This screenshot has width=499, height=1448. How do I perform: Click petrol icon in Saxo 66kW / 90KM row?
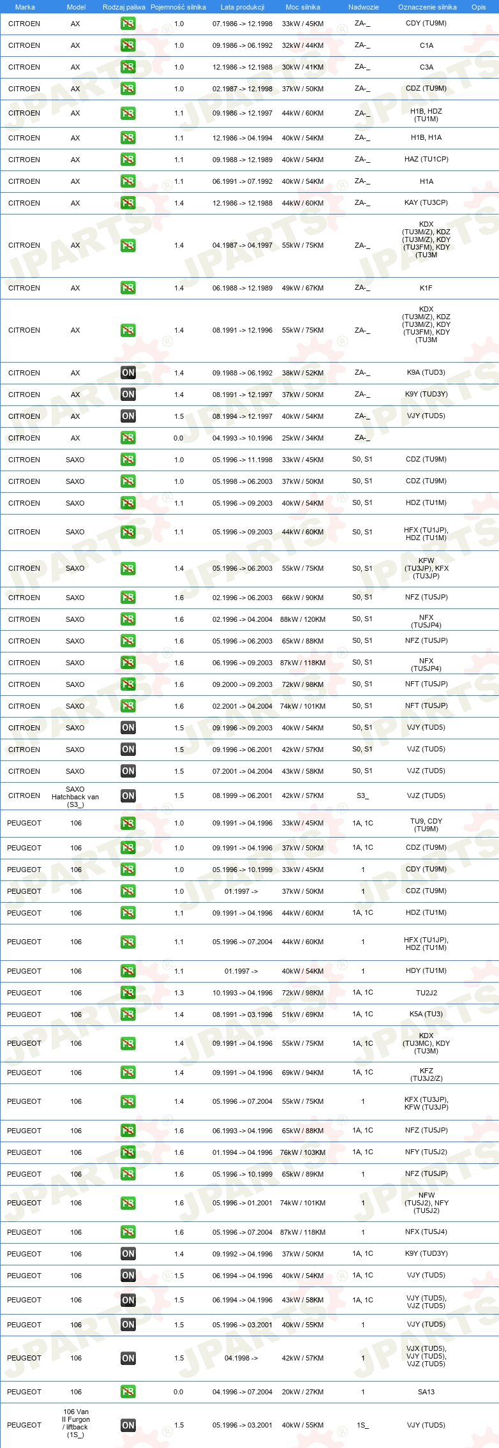pyautogui.click(x=128, y=598)
